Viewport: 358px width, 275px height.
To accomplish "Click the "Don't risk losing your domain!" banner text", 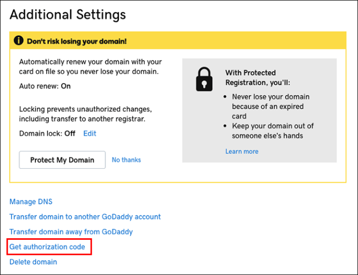I will point(77,41).
